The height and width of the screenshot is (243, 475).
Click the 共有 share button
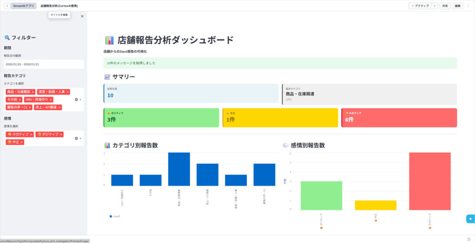[445, 6]
